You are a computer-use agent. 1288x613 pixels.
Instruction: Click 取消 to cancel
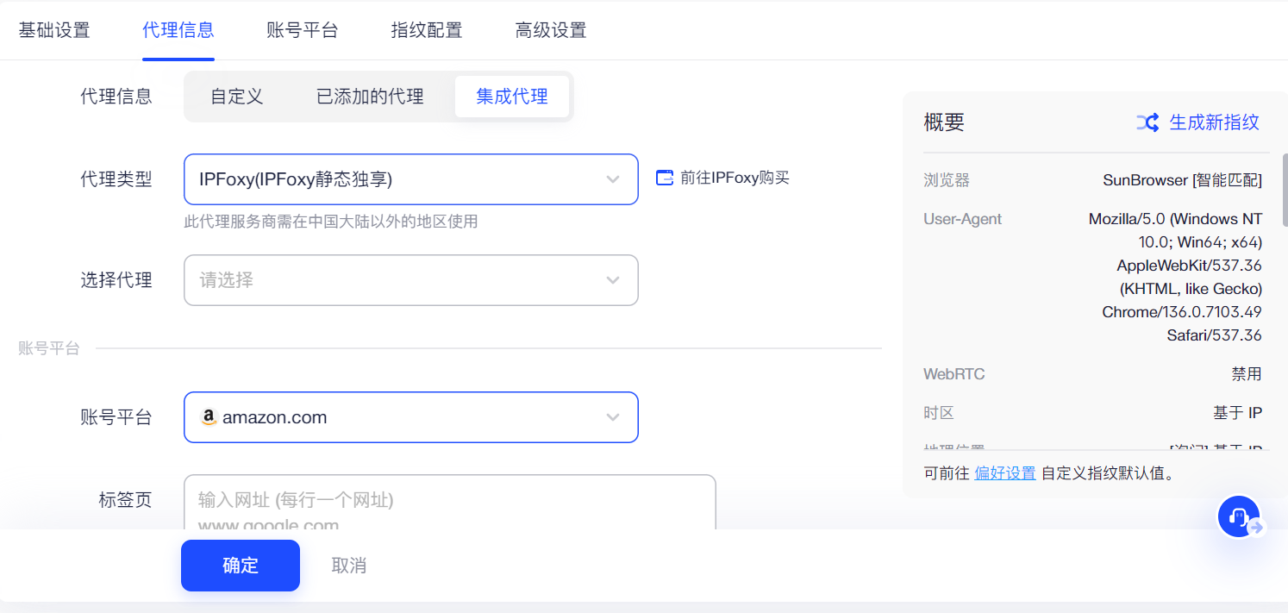click(x=348, y=565)
